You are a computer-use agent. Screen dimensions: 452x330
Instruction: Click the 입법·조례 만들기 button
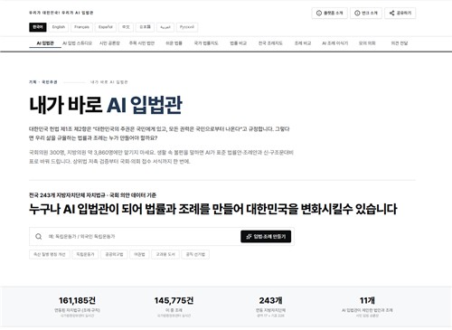(x=266, y=237)
